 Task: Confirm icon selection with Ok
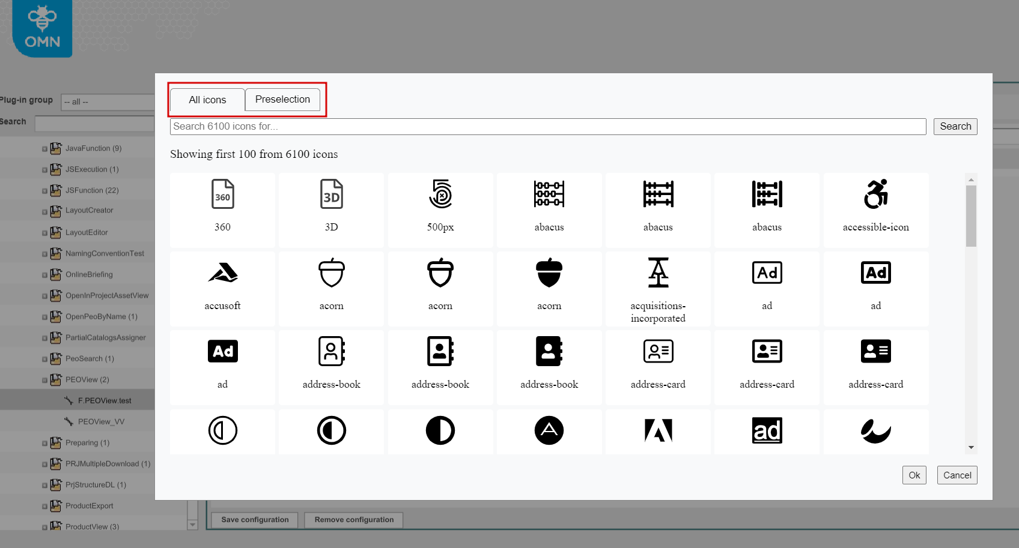[914, 475]
